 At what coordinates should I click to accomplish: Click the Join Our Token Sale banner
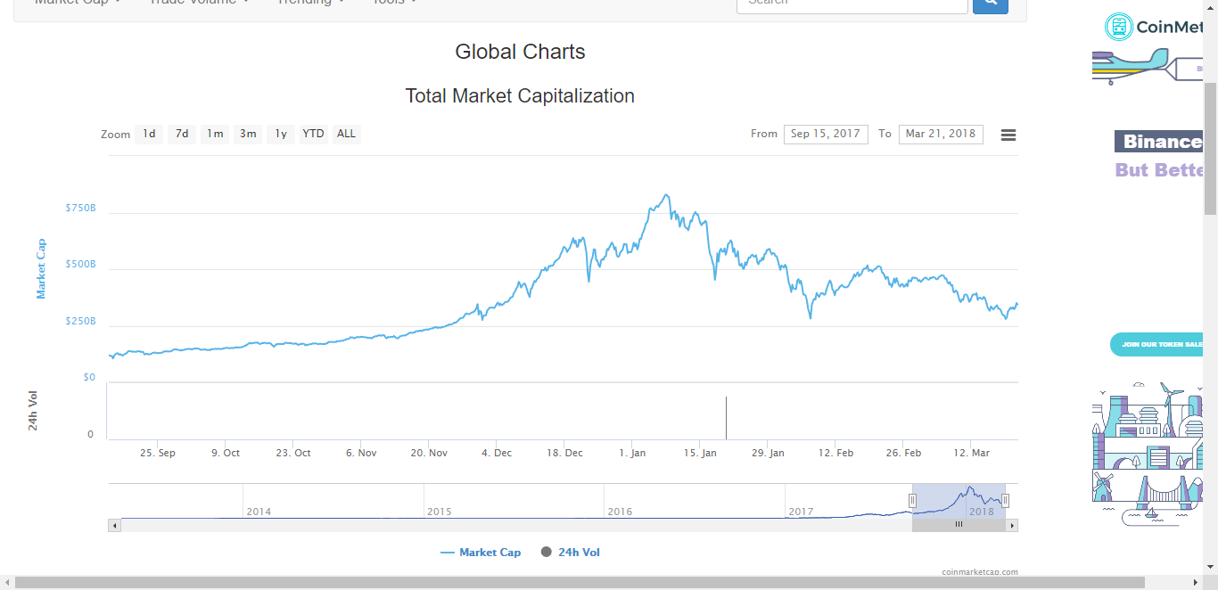[x=1159, y=345]
